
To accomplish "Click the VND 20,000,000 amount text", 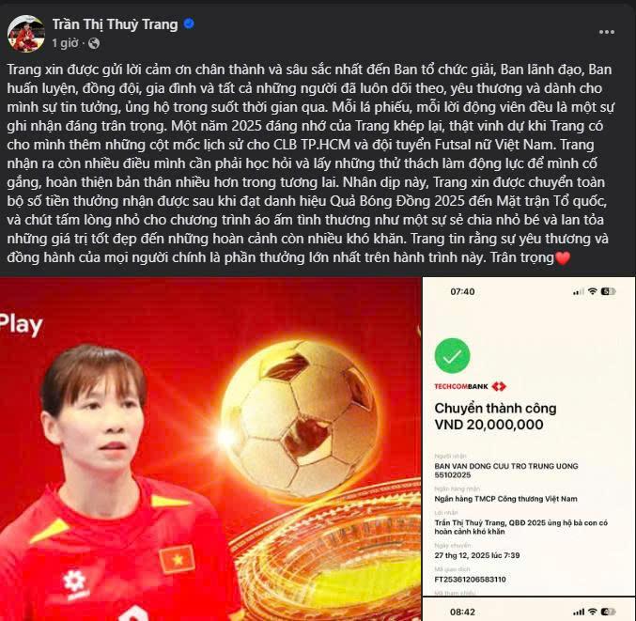I will click(489, 425).
